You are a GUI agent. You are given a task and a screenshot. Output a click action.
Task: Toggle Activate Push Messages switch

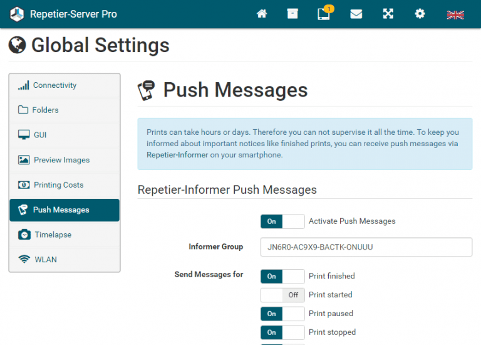282,221
